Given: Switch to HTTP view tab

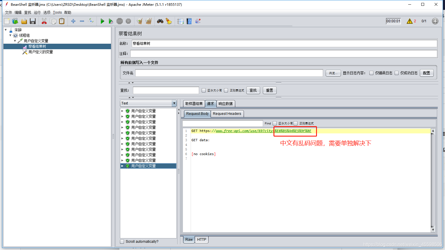Looking at the screenshot, I should (202, 240).
